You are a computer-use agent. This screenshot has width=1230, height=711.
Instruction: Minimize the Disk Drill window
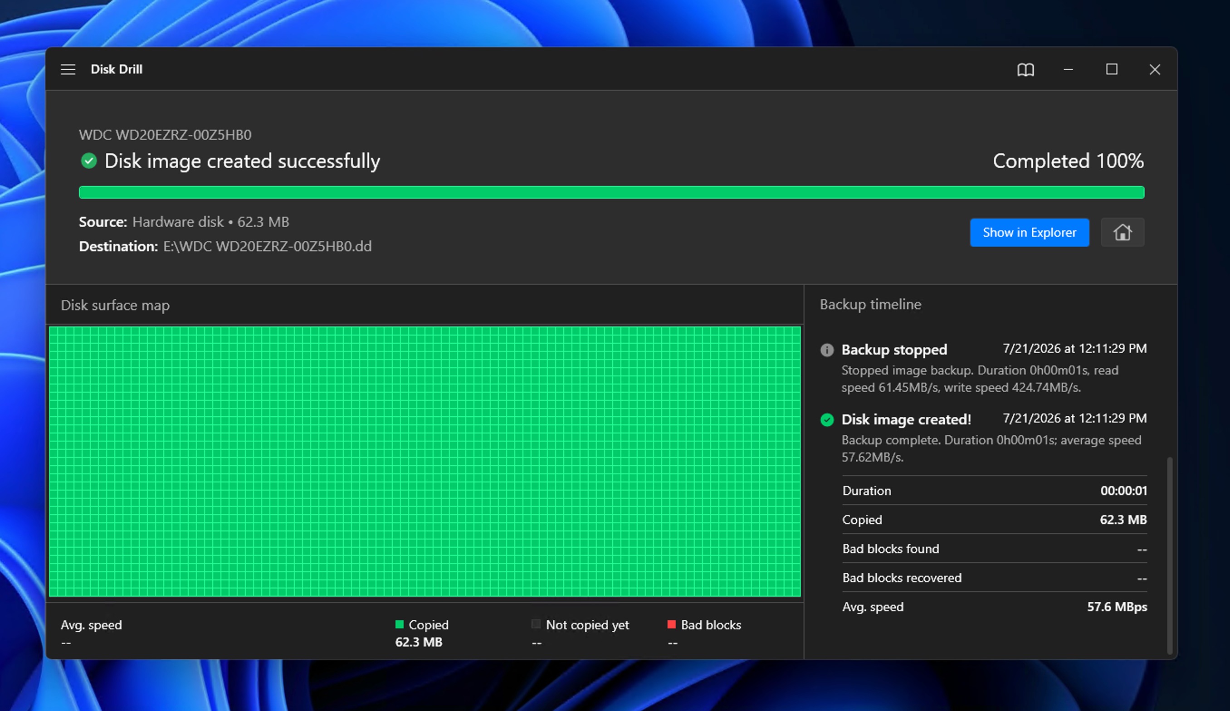1069,70
